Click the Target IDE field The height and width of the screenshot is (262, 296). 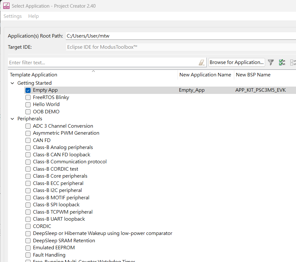click(x=181, y=47)
